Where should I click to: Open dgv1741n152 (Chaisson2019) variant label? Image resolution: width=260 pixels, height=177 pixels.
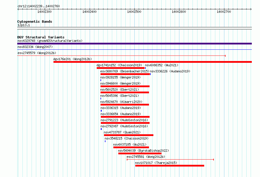[119, 65]
